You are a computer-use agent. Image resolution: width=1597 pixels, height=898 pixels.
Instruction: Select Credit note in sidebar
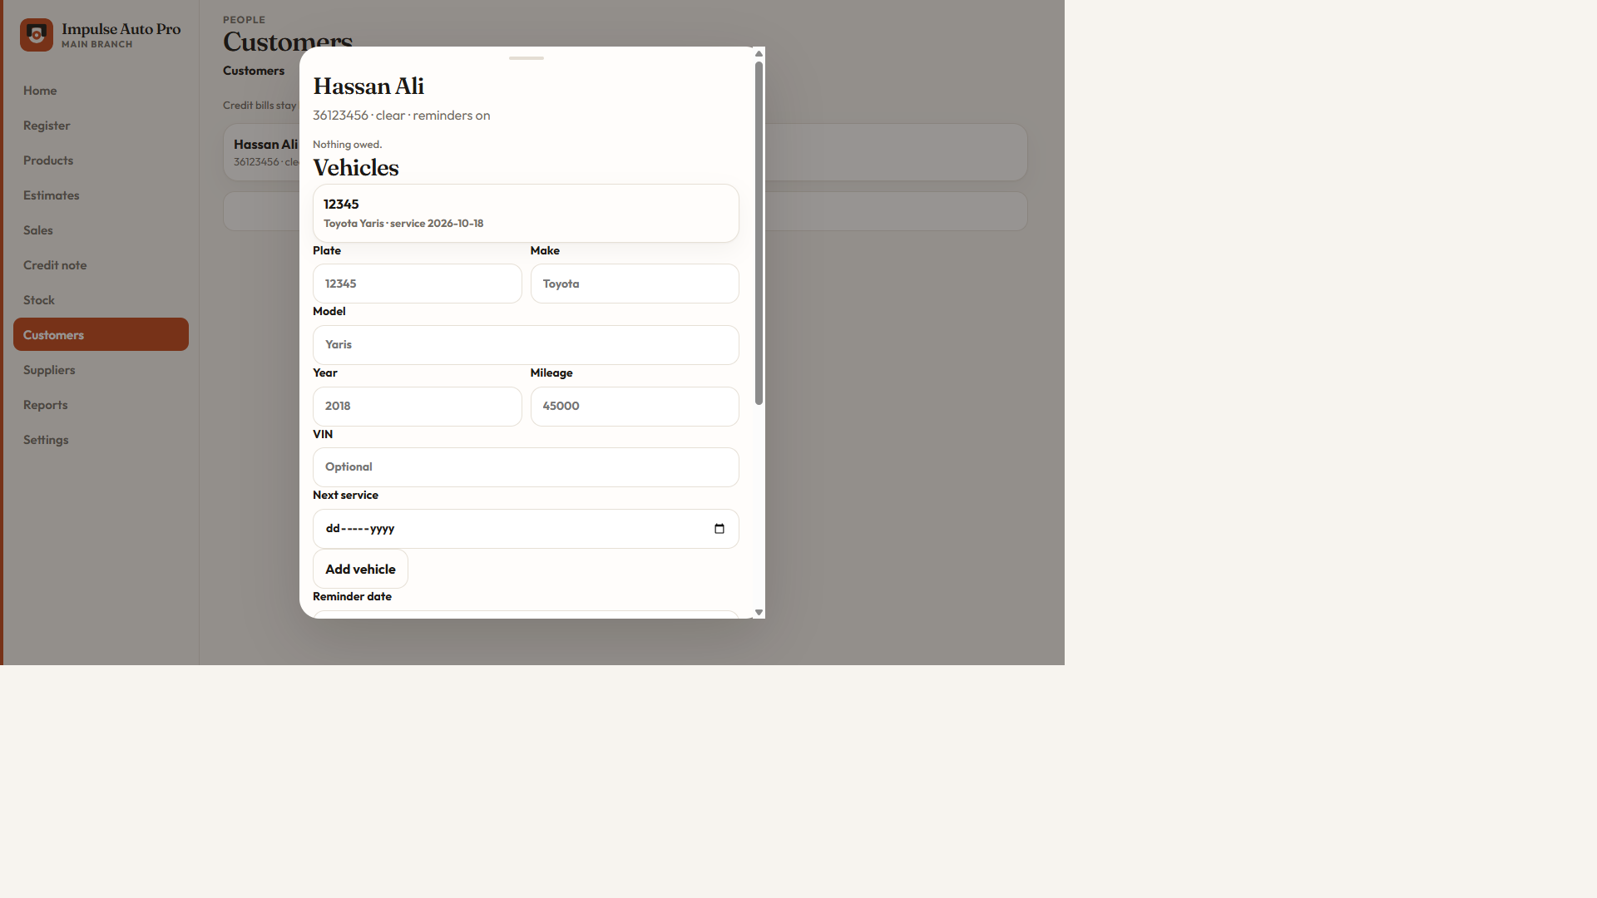pyautogui.click(x=101, y=265)
